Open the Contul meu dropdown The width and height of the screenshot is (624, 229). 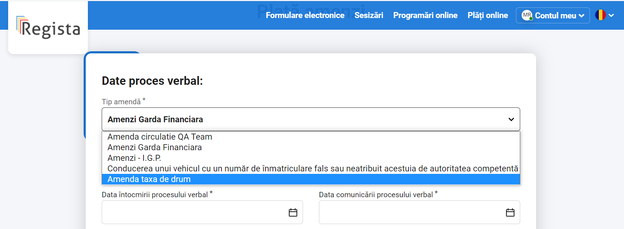click(x=553, y=15)
